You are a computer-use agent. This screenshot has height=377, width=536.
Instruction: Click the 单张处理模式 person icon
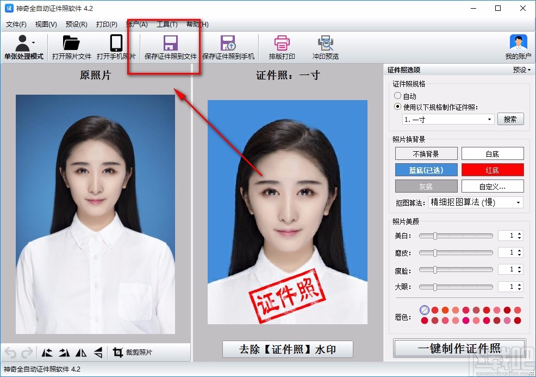coord(23,44)
